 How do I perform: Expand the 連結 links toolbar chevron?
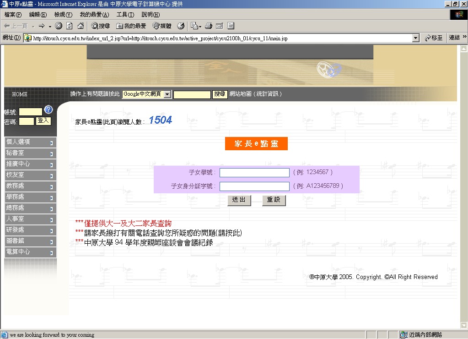pyautogui.click(x=464, y=37)
